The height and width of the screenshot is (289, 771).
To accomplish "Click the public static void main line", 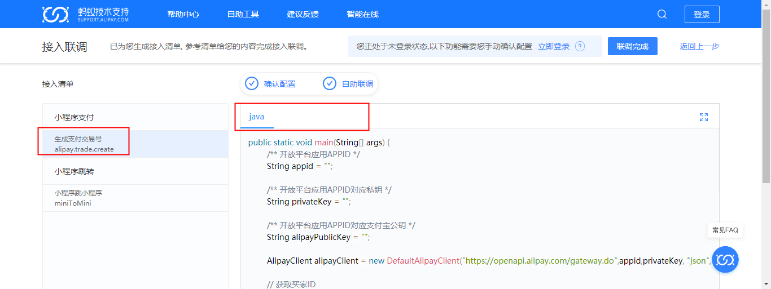I will point(319,143).
